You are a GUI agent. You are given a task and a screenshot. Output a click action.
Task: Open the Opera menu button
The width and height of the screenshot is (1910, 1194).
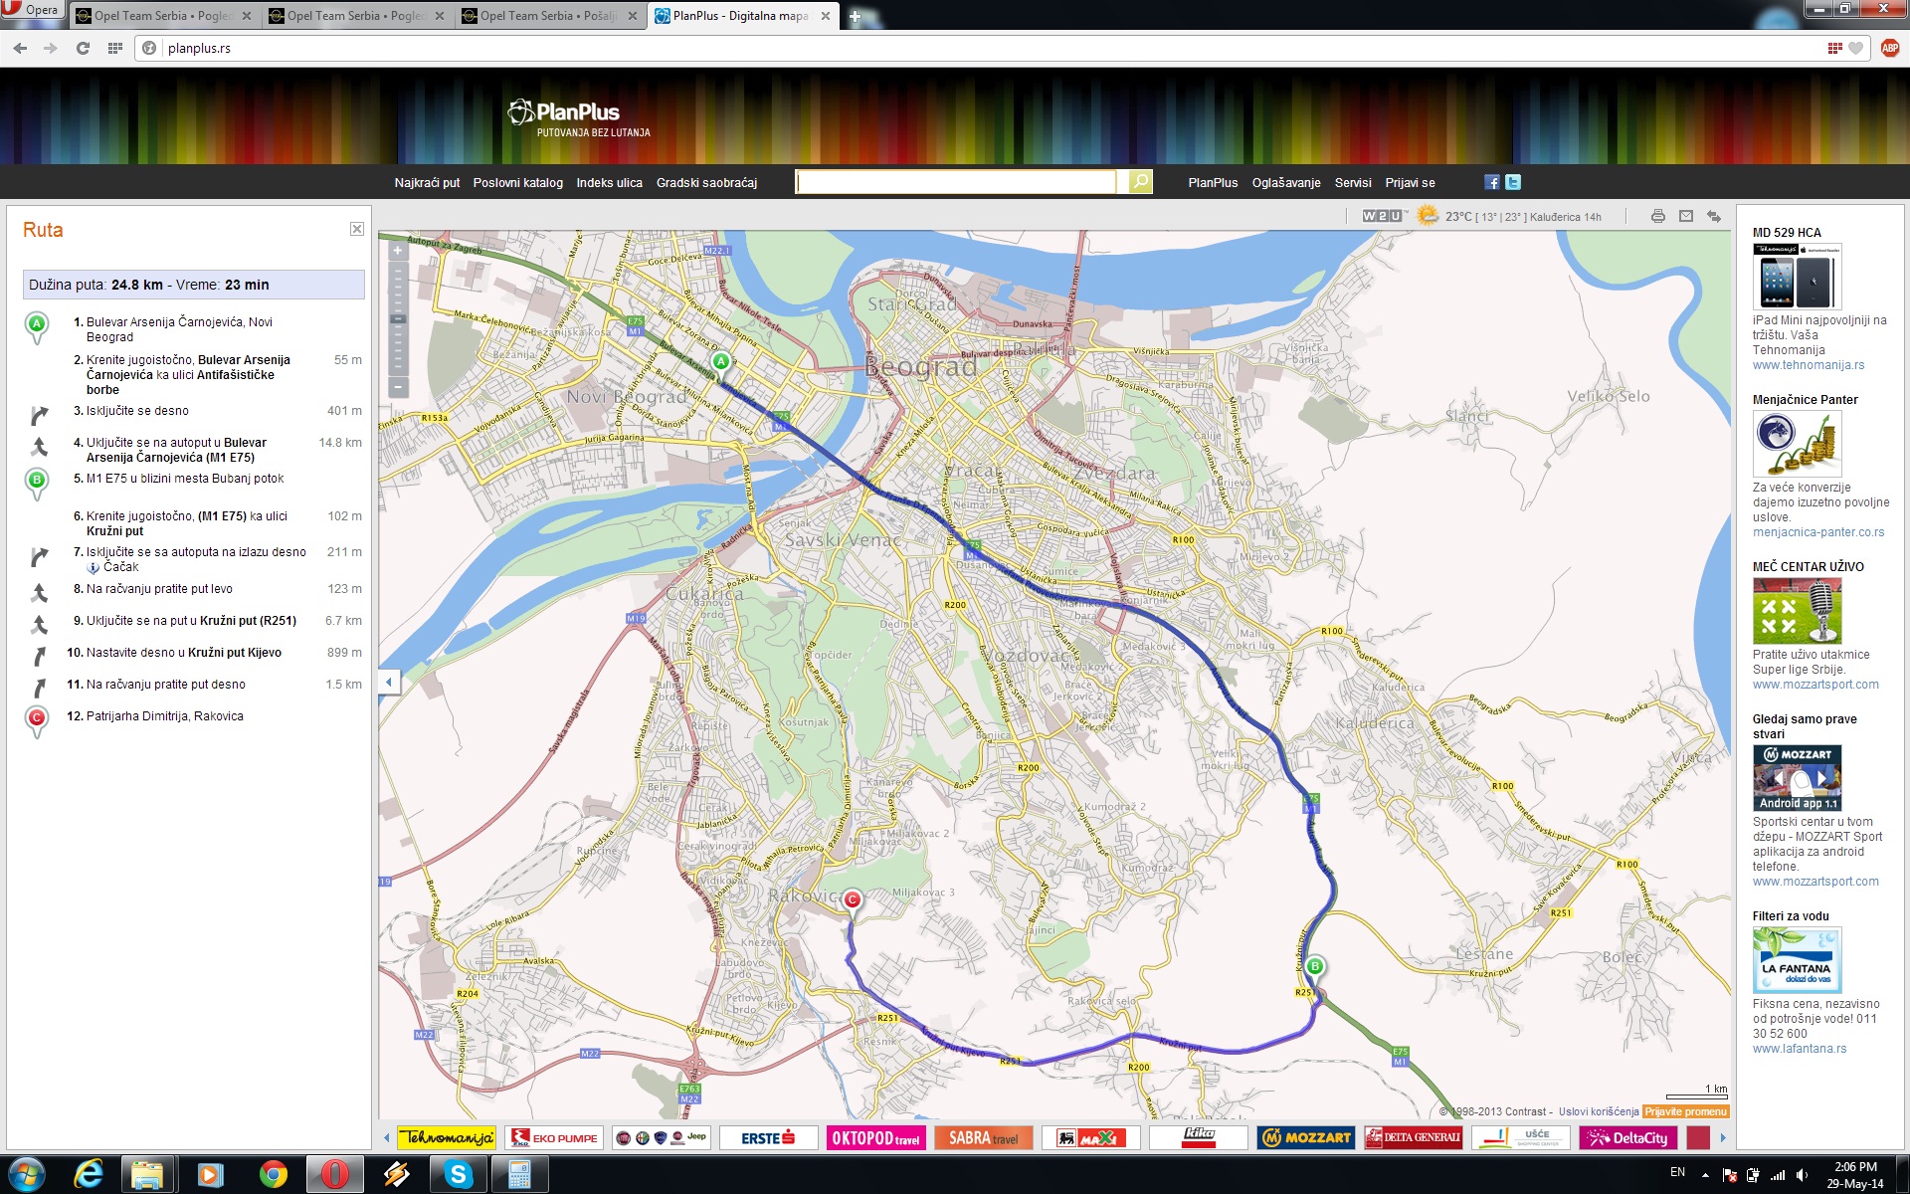(x=33, y=10)
